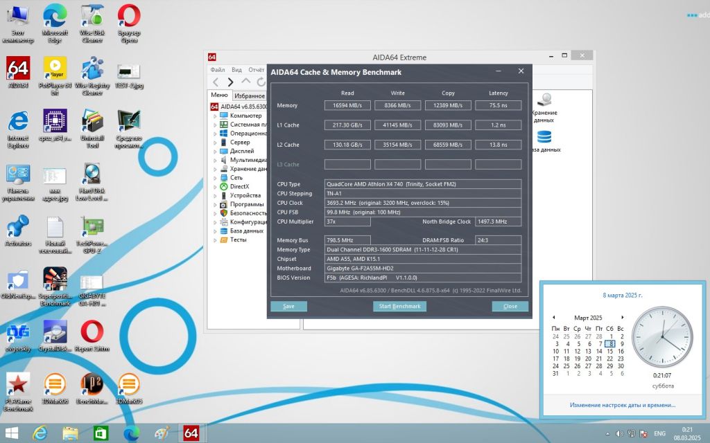Select Мультимедиа in the AIDA64 tree
This screenshot has width=710, height=443.
(248, 160)
